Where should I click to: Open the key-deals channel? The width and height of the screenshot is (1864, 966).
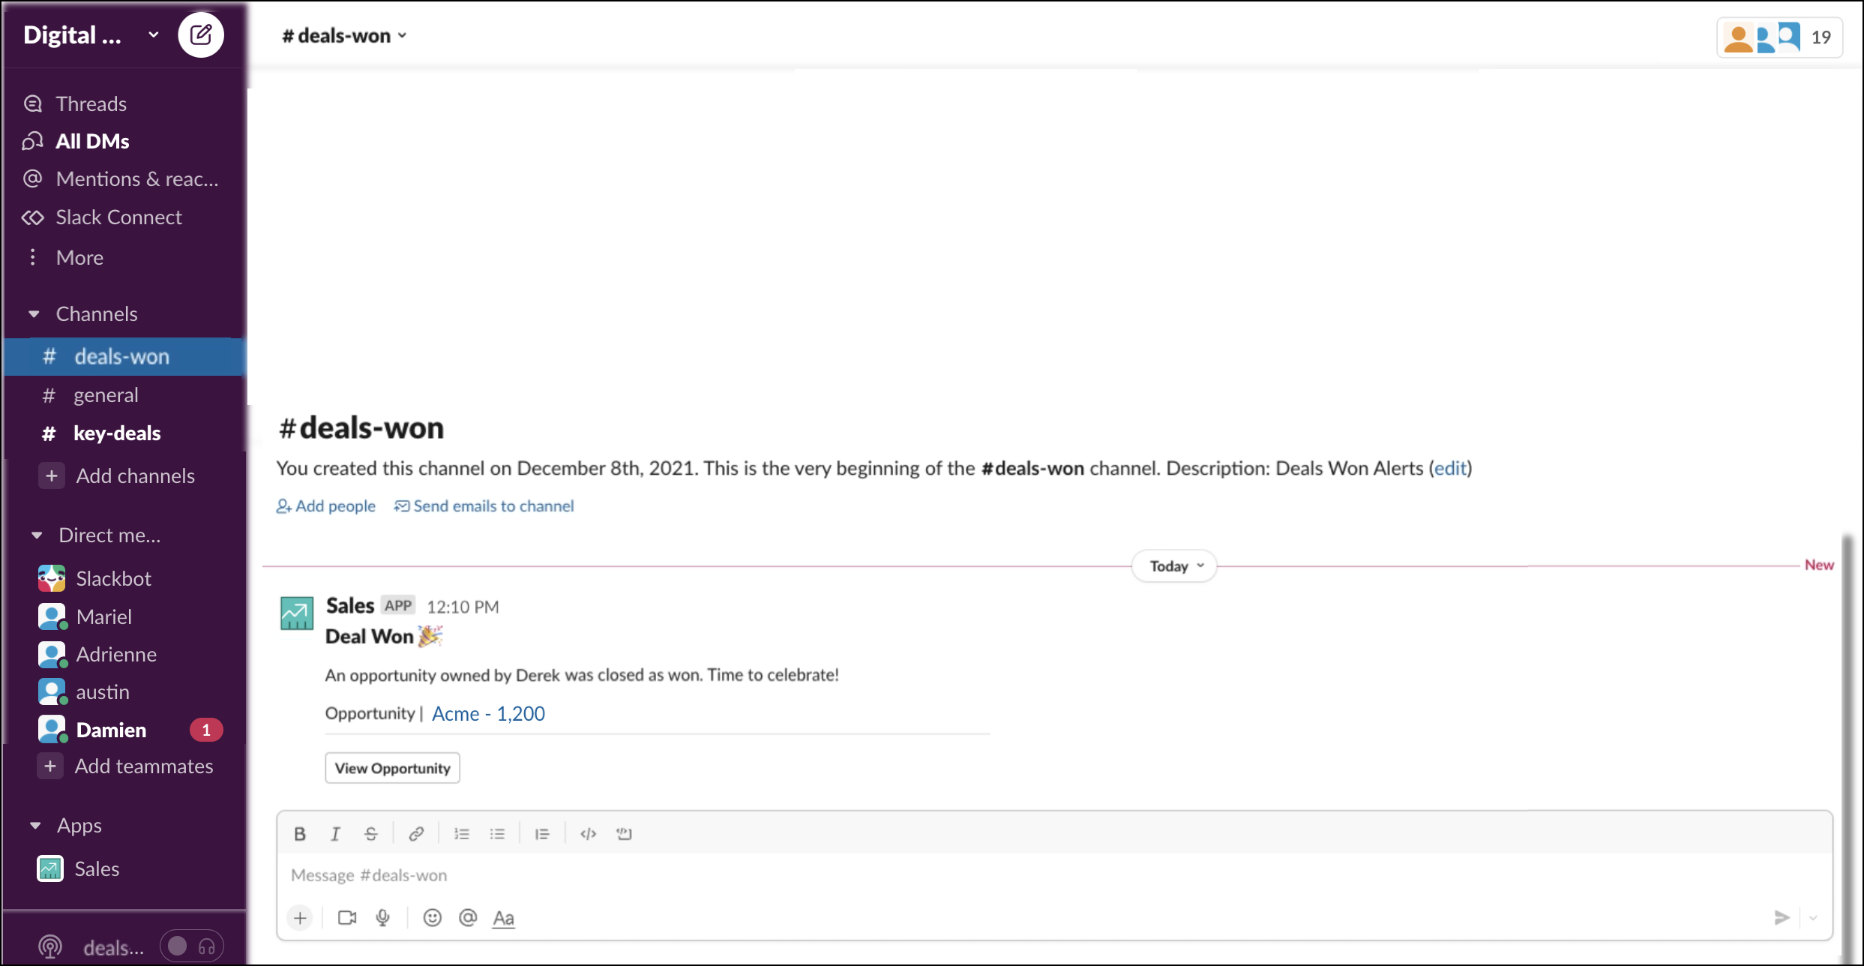point(116,433)
